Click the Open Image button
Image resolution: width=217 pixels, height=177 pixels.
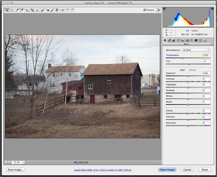pyautogui.click(x=167, y=170)
